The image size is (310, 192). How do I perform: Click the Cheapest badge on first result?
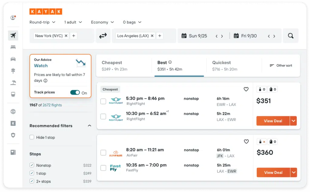[x=110, y=89]
